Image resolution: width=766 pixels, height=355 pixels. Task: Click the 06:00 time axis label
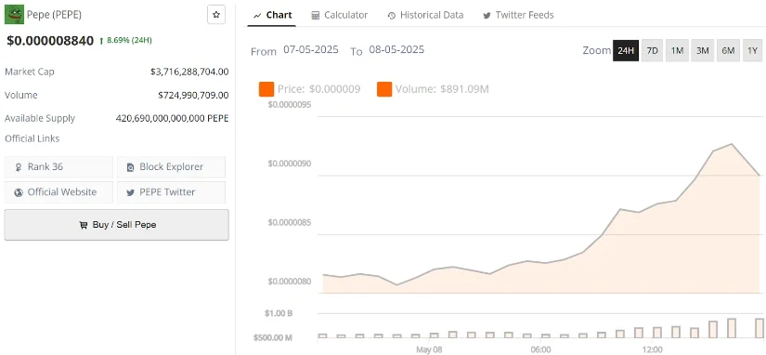point(540,349)
